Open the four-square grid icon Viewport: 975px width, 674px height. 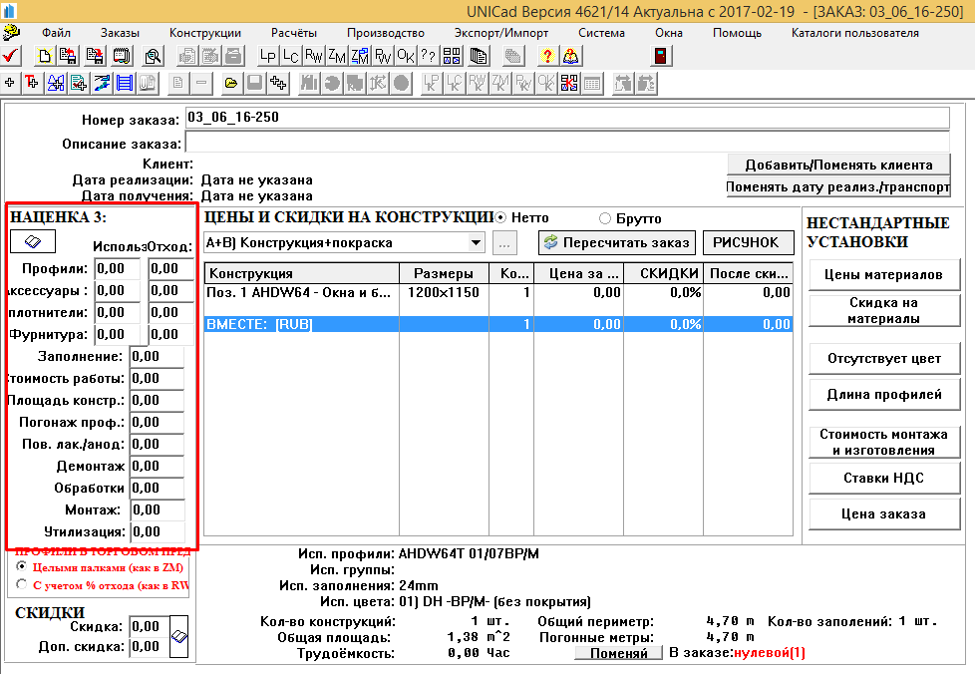[x=452, y=57]
